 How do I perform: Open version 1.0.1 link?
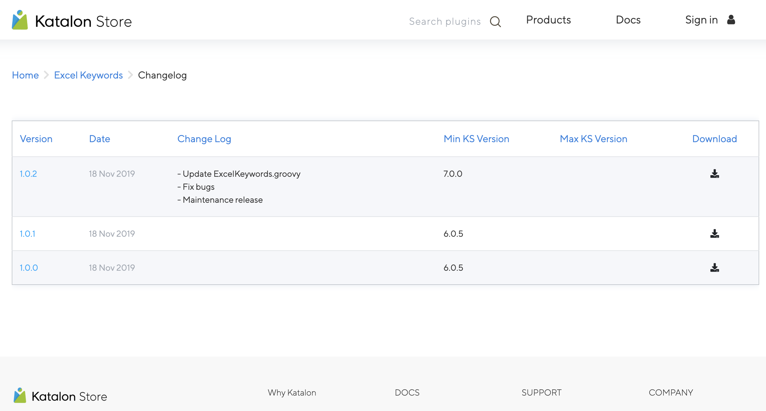coord(27,234)
